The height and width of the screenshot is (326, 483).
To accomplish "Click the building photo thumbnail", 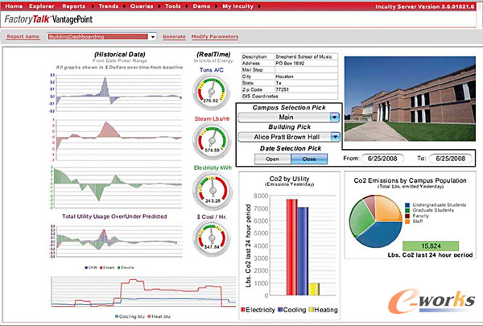I will tap(410, 98).
